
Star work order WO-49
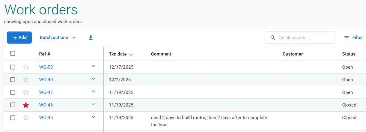[26, 80]
